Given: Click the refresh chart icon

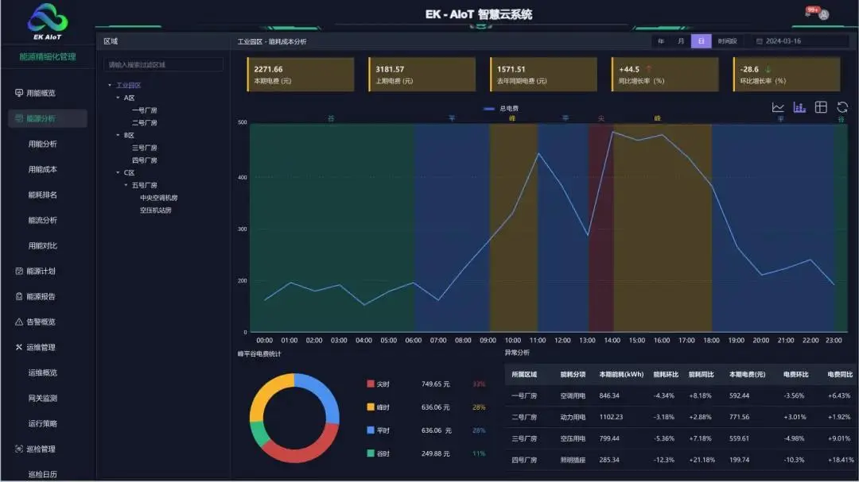Looking at the screenshot, I should pyautogui.click(x=842, y=108).
